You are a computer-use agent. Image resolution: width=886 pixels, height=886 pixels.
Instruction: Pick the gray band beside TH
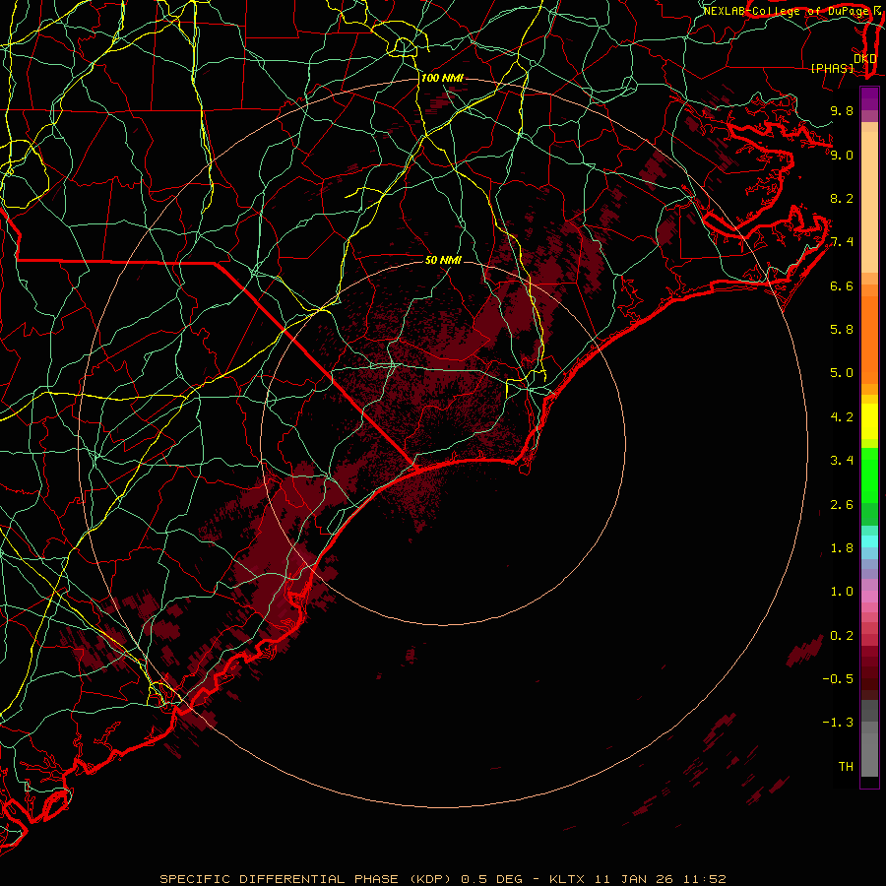coord(869,755)
